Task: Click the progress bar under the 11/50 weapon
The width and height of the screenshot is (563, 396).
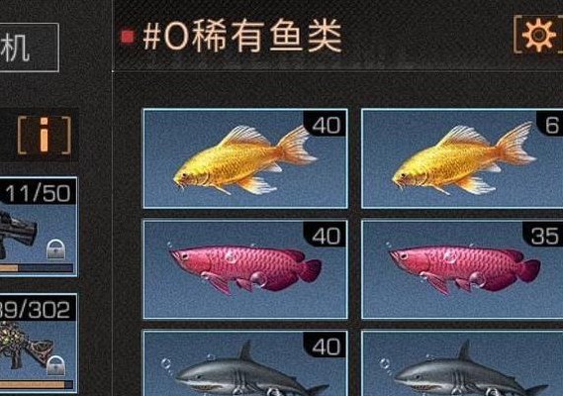Action: [37, 268]
